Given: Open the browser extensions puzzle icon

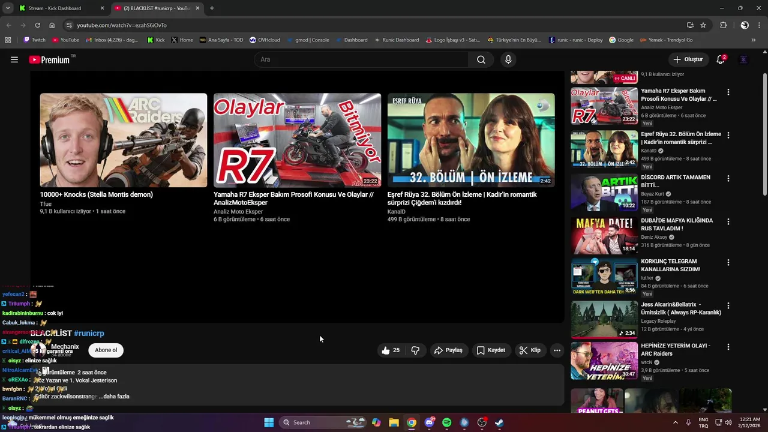Looking at the screenshot, I should click(724, 25).
